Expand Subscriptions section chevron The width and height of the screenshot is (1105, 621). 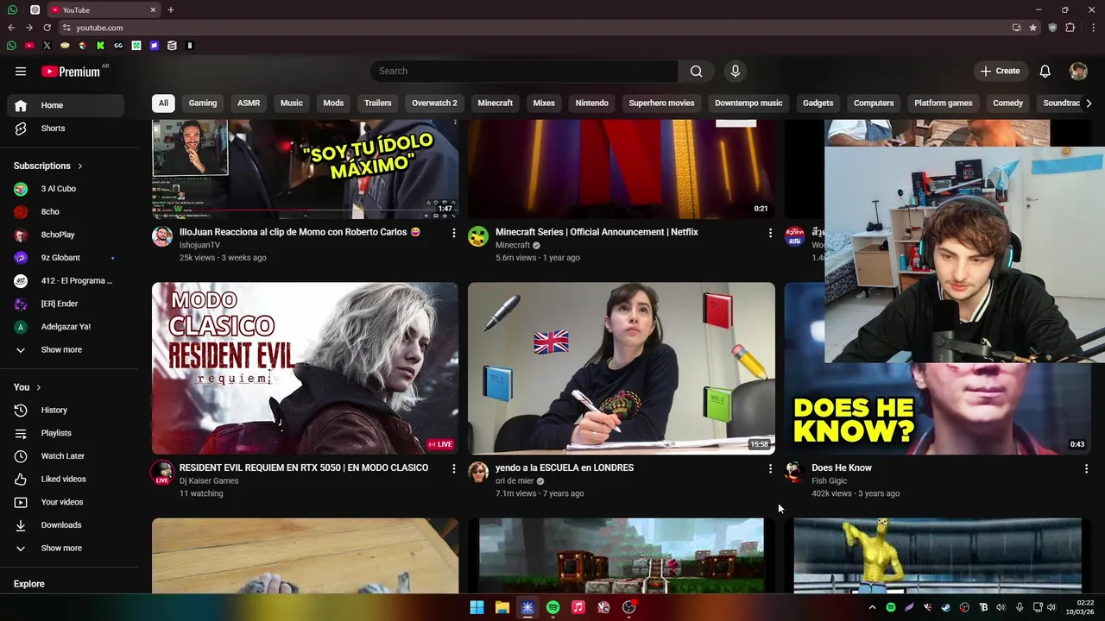click(x=80, y=166)
